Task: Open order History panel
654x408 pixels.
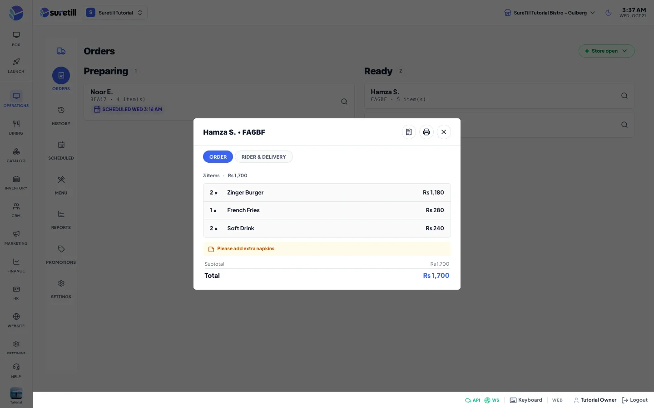Action: pos(61,116)
